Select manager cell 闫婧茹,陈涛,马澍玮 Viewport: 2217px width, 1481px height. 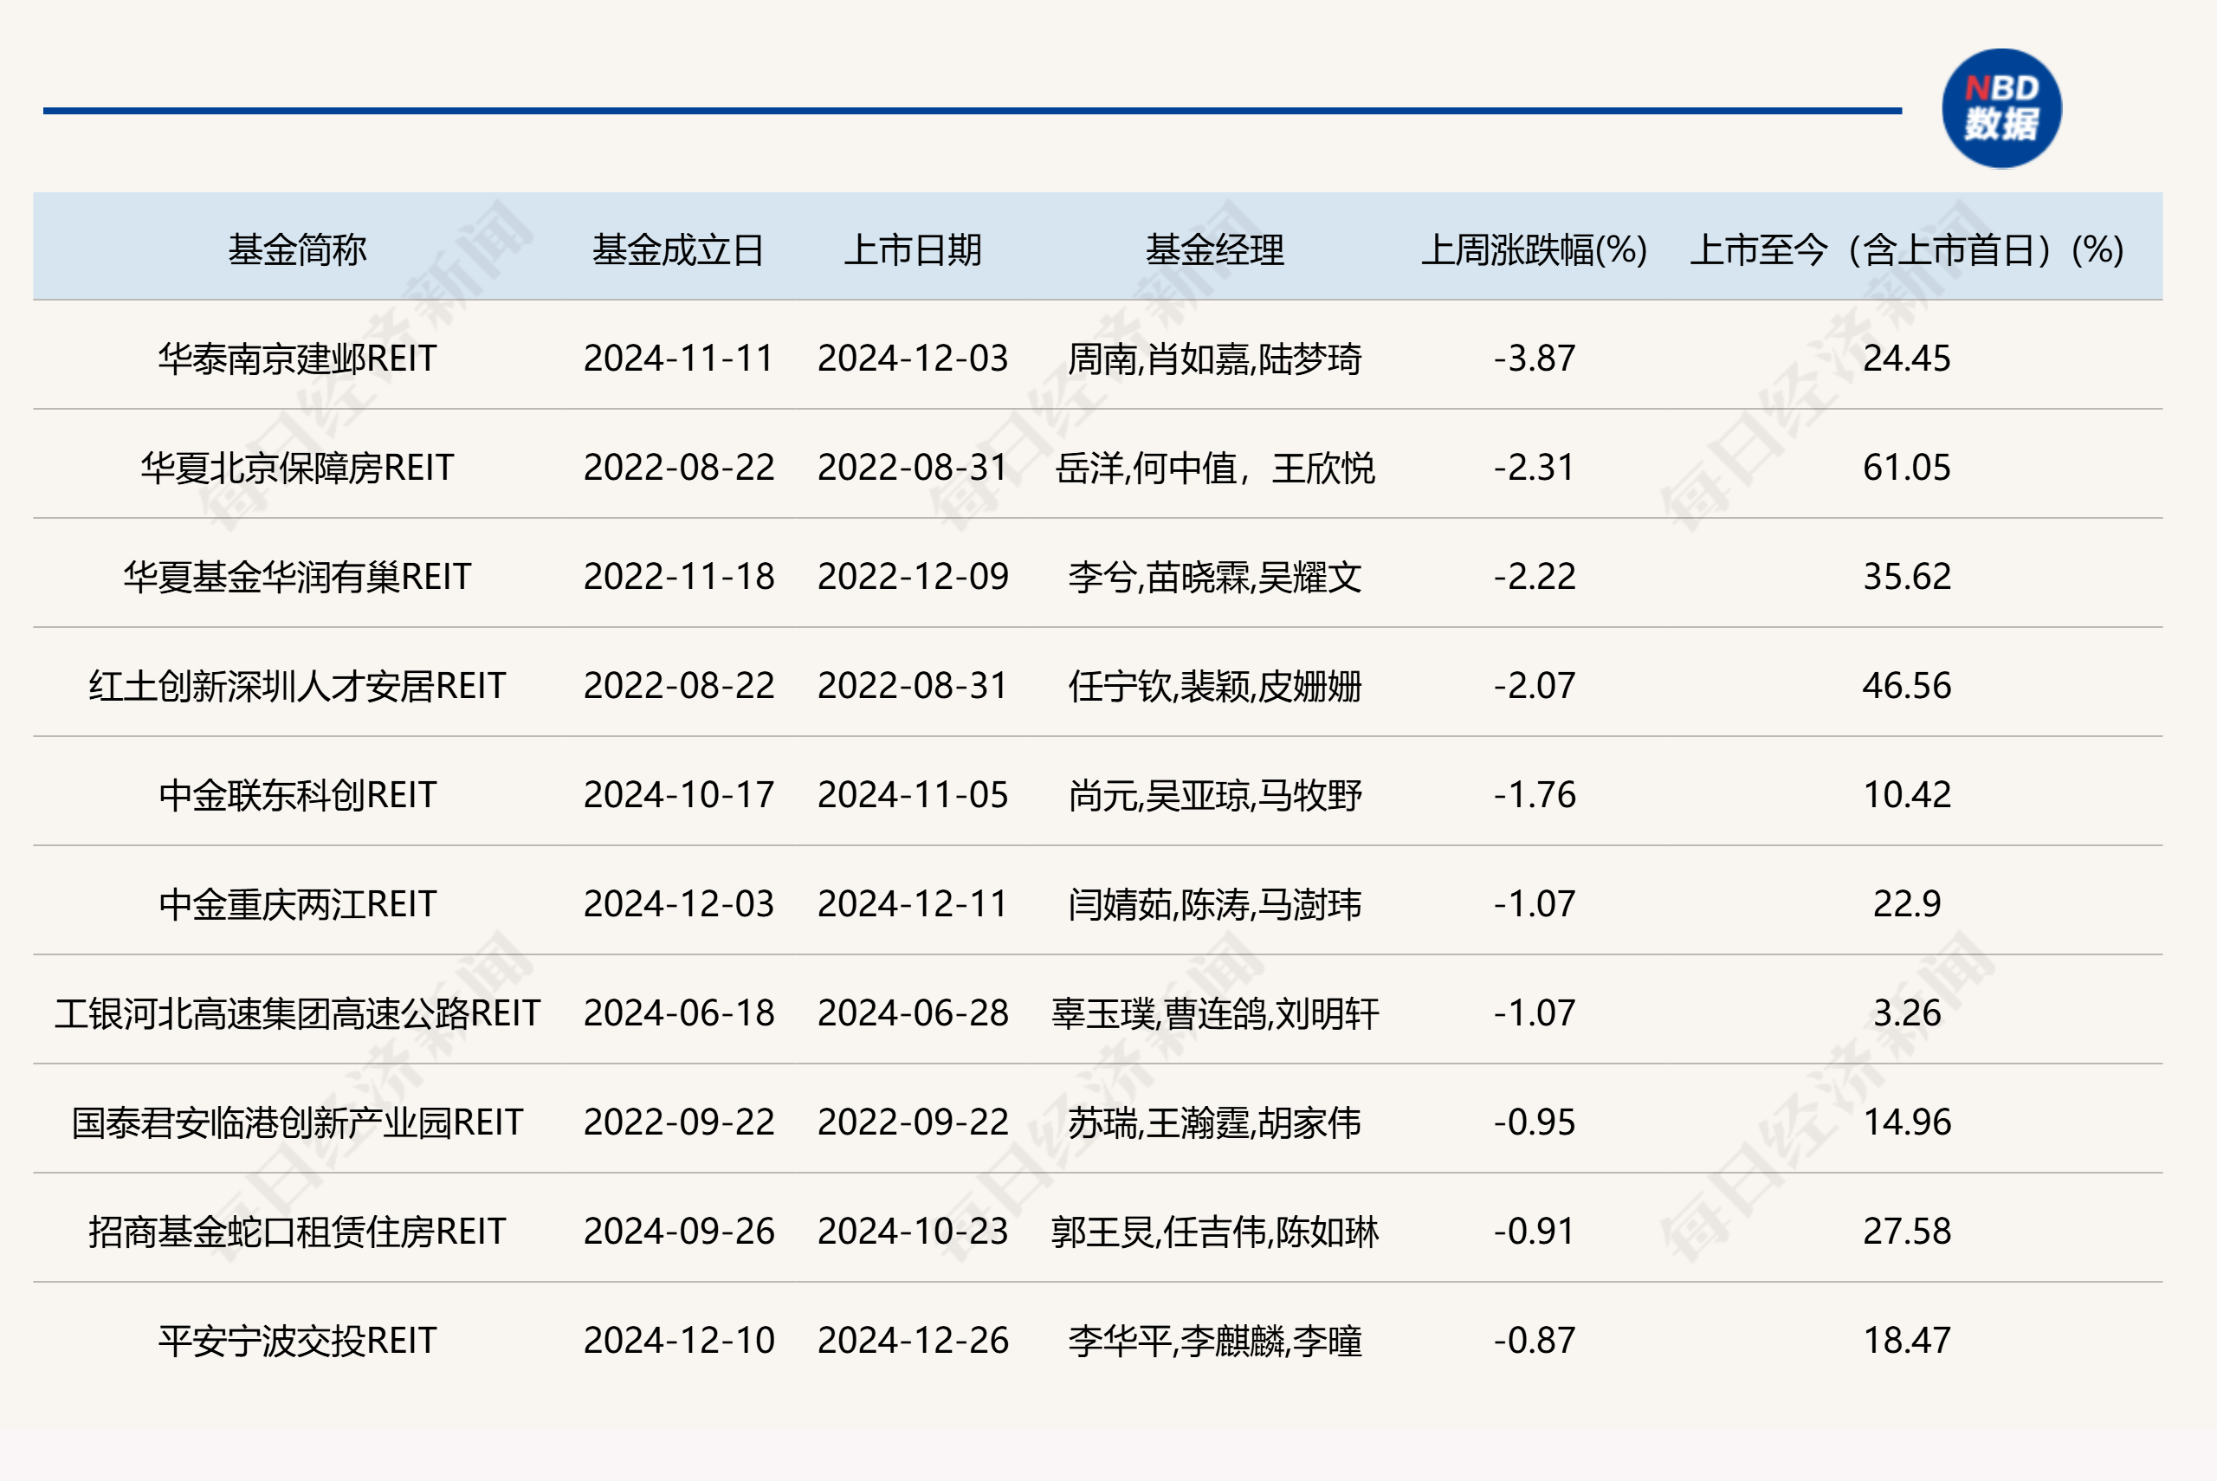[x=1215, y=905]
